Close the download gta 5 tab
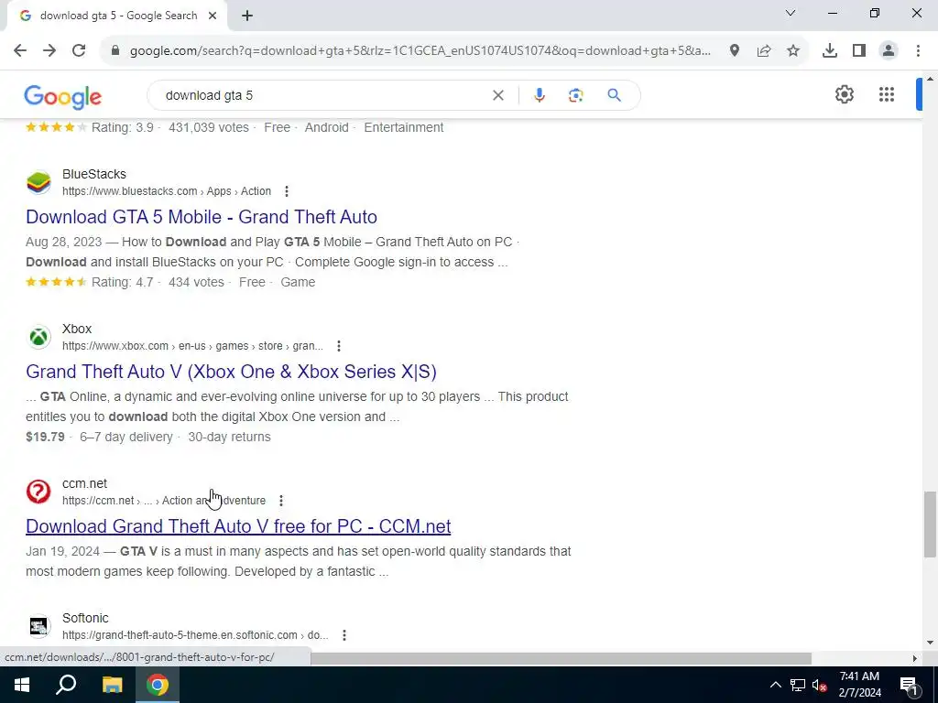938x703 pixels. click(x=213, y=16)
